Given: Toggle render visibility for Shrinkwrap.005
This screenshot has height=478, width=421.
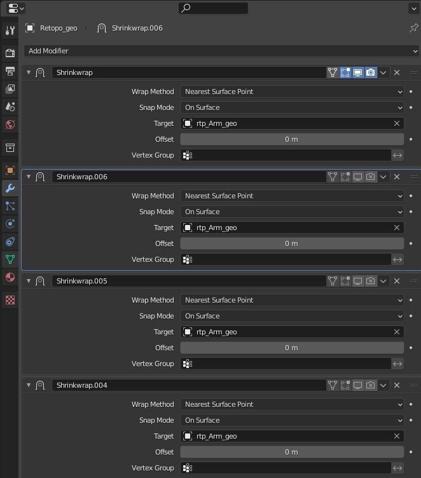Looking at the screenshot, I should [371, 281].
